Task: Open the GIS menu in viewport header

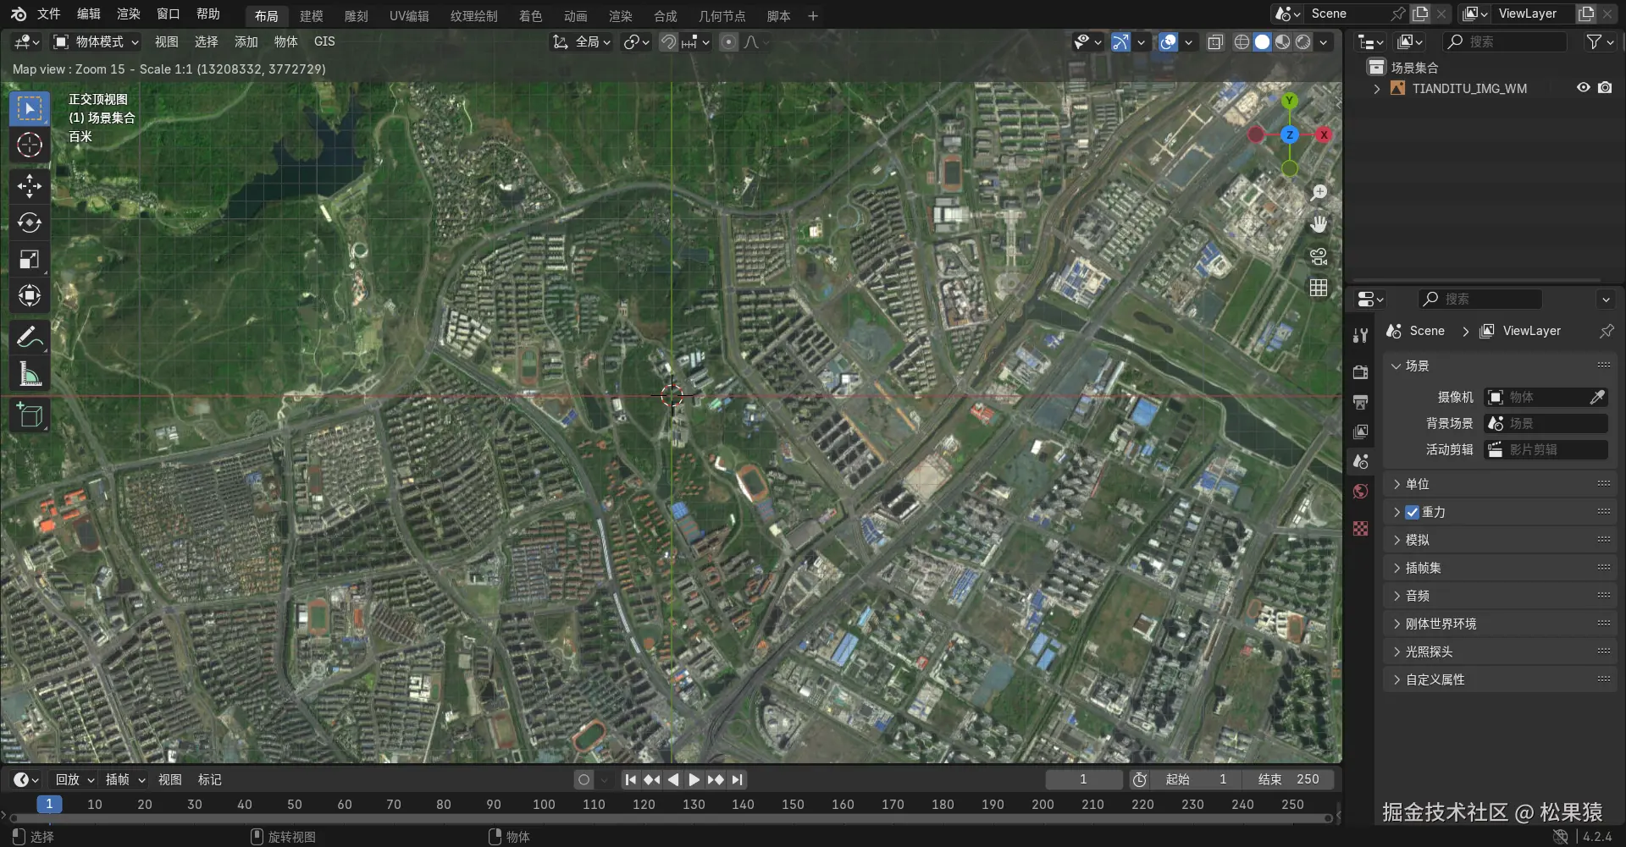Action: click(324, 41)
